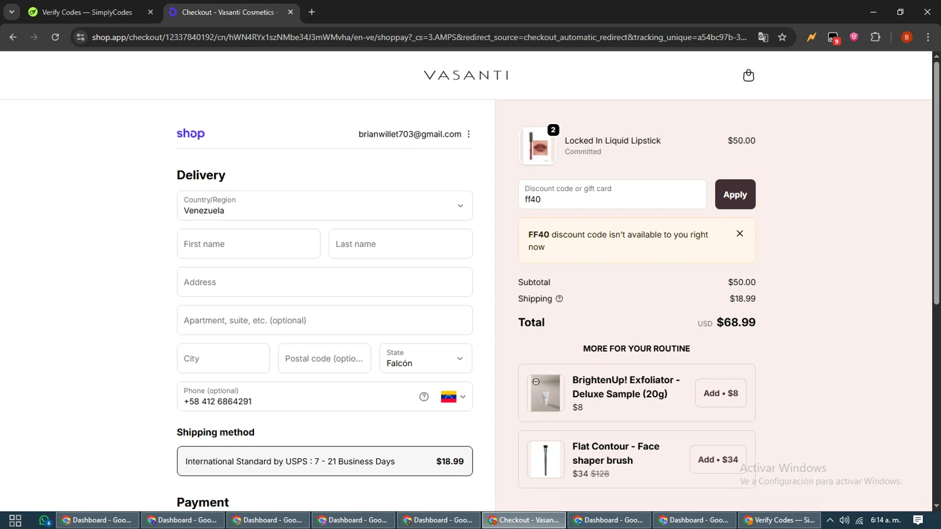The height and width of the screenshot is (529, 941).
Task: Open the Wi-Fi network tray icon
Action: [859, 520]
